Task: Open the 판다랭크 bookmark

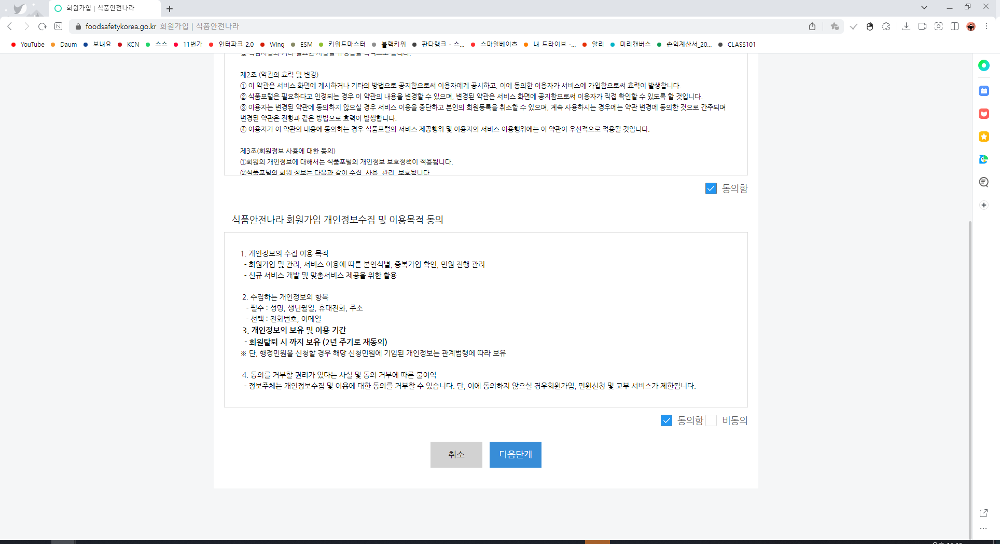Action: pyautogui.click(x=438, y=45)
